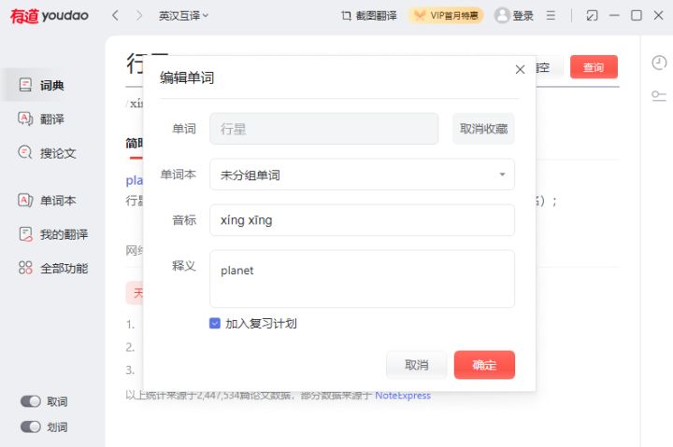673x447 pixels.
Task: Click the 确定 button
Action: click(484, 365)
